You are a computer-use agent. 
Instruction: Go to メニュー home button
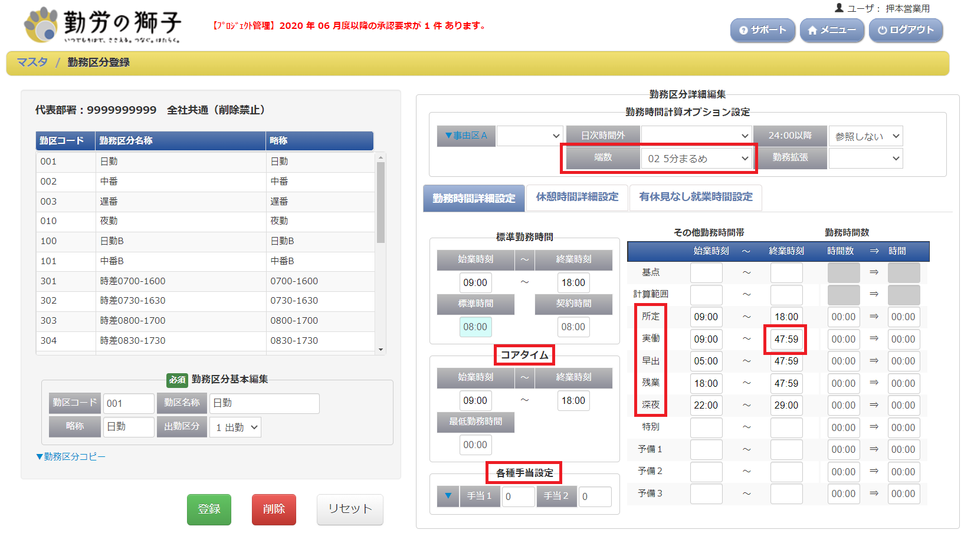(x=832, y=30)
